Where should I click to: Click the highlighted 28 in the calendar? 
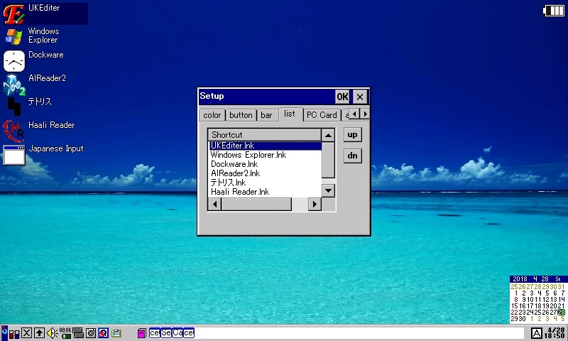tap(561, 313)
